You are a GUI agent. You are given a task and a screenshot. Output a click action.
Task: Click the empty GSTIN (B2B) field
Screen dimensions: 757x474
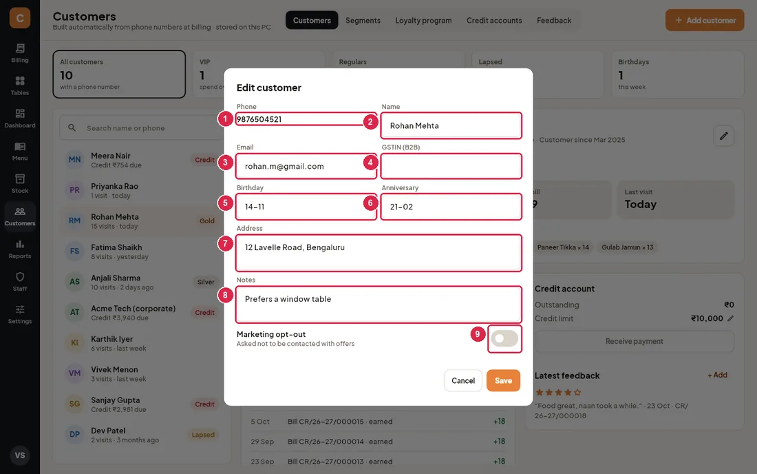coord(451,166)
